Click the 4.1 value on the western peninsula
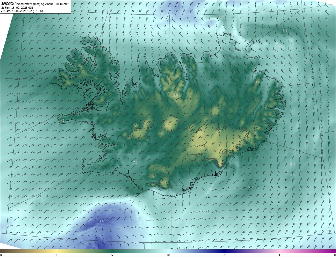This screenshot has width=336, height=257. coord(62,120)
